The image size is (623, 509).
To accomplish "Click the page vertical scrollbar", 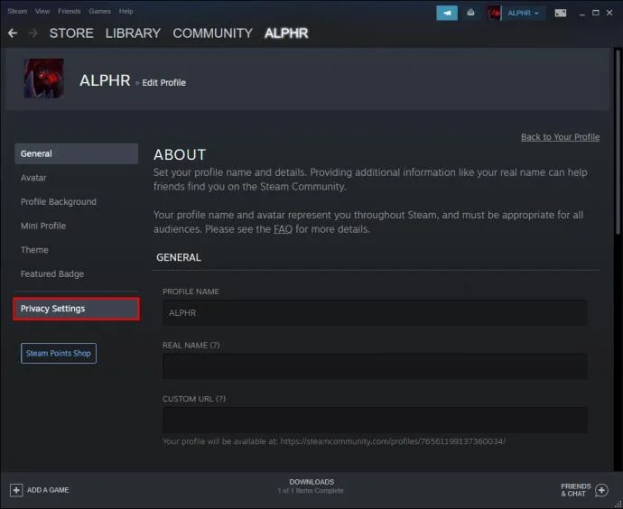I will point(618,141).
